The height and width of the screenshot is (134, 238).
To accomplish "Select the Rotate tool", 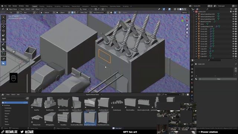I will click(x=3, y=31).
